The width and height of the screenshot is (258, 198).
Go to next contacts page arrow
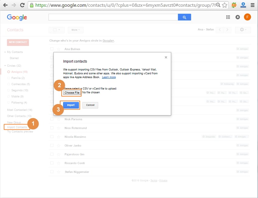[227, 30]
